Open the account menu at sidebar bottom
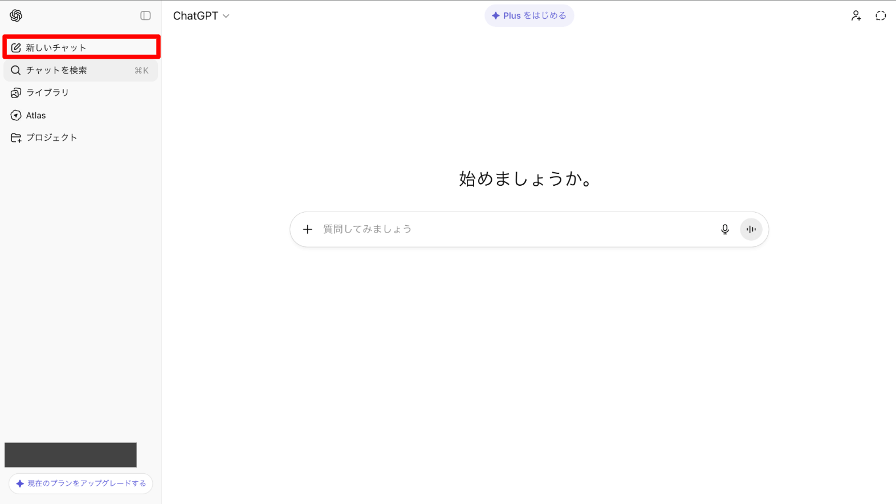Screen dimensions: 896x504 (71, 455)
